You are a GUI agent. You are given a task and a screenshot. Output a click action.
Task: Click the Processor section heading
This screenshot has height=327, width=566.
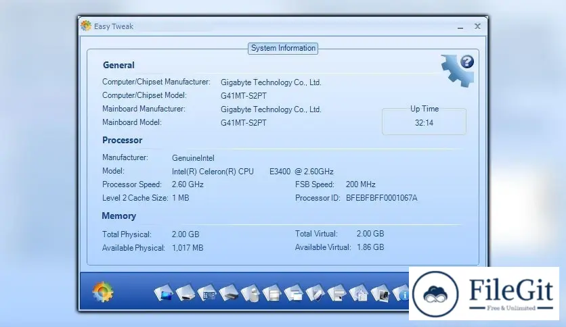(123, 140)
